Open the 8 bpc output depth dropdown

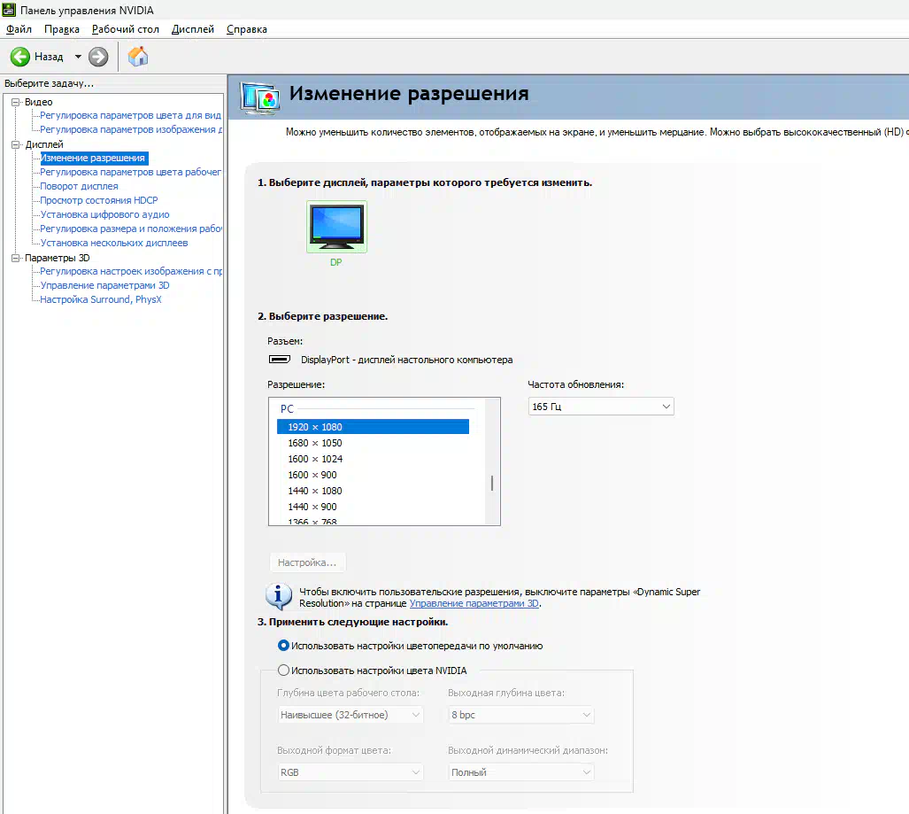pos(521,715)
